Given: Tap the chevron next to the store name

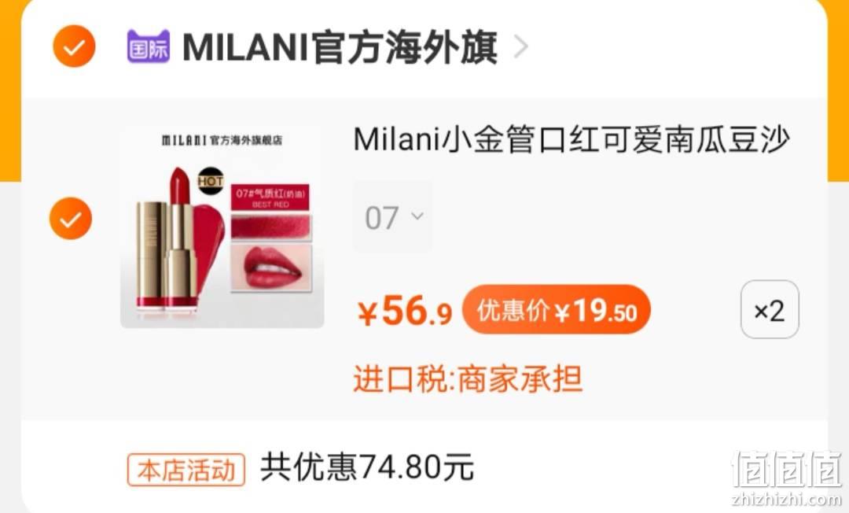Looking at the screenshot, I should [x=520, y=46].
